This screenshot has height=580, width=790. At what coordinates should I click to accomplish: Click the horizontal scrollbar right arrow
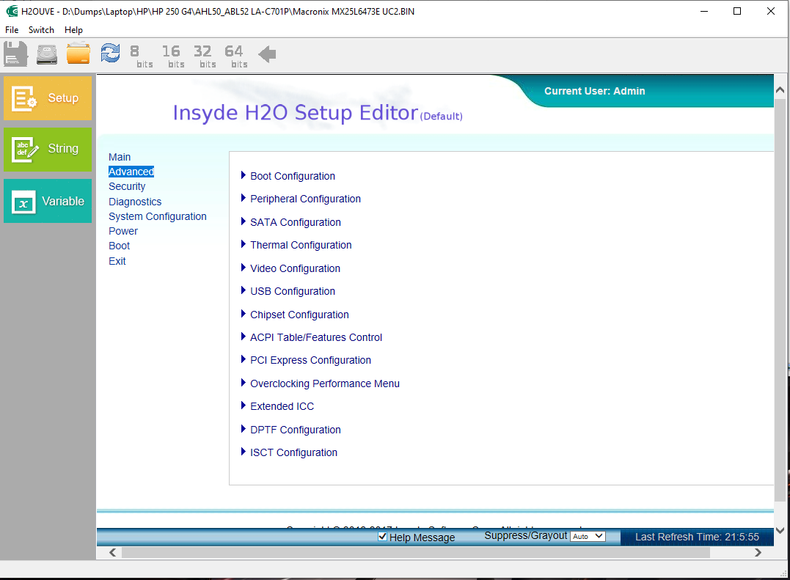(758, 552)
